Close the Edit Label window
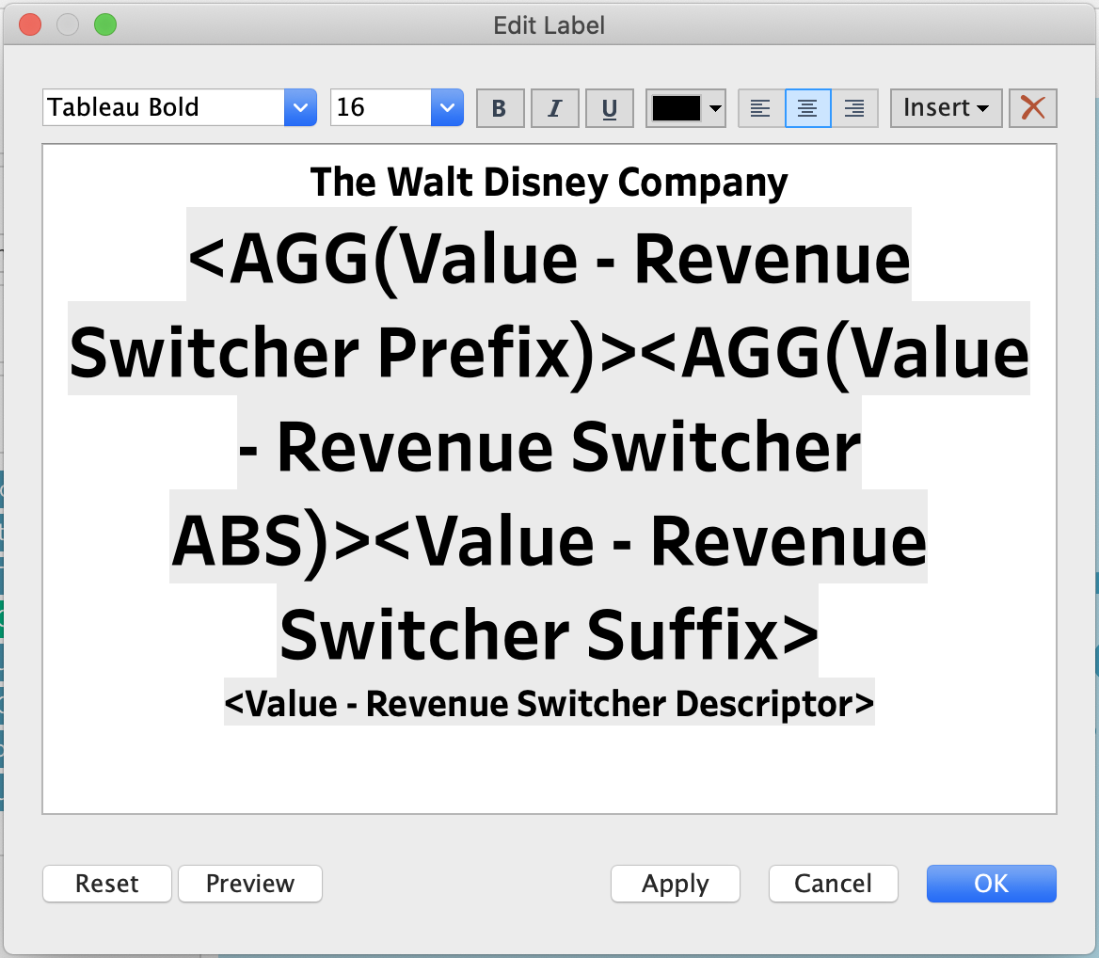 (x=30, y=24)
